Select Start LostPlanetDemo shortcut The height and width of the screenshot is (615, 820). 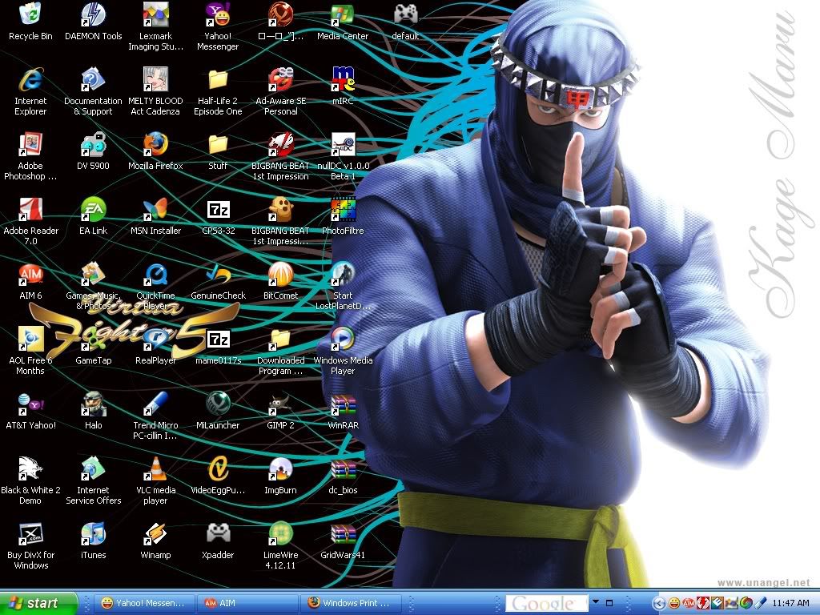point(343,274)
